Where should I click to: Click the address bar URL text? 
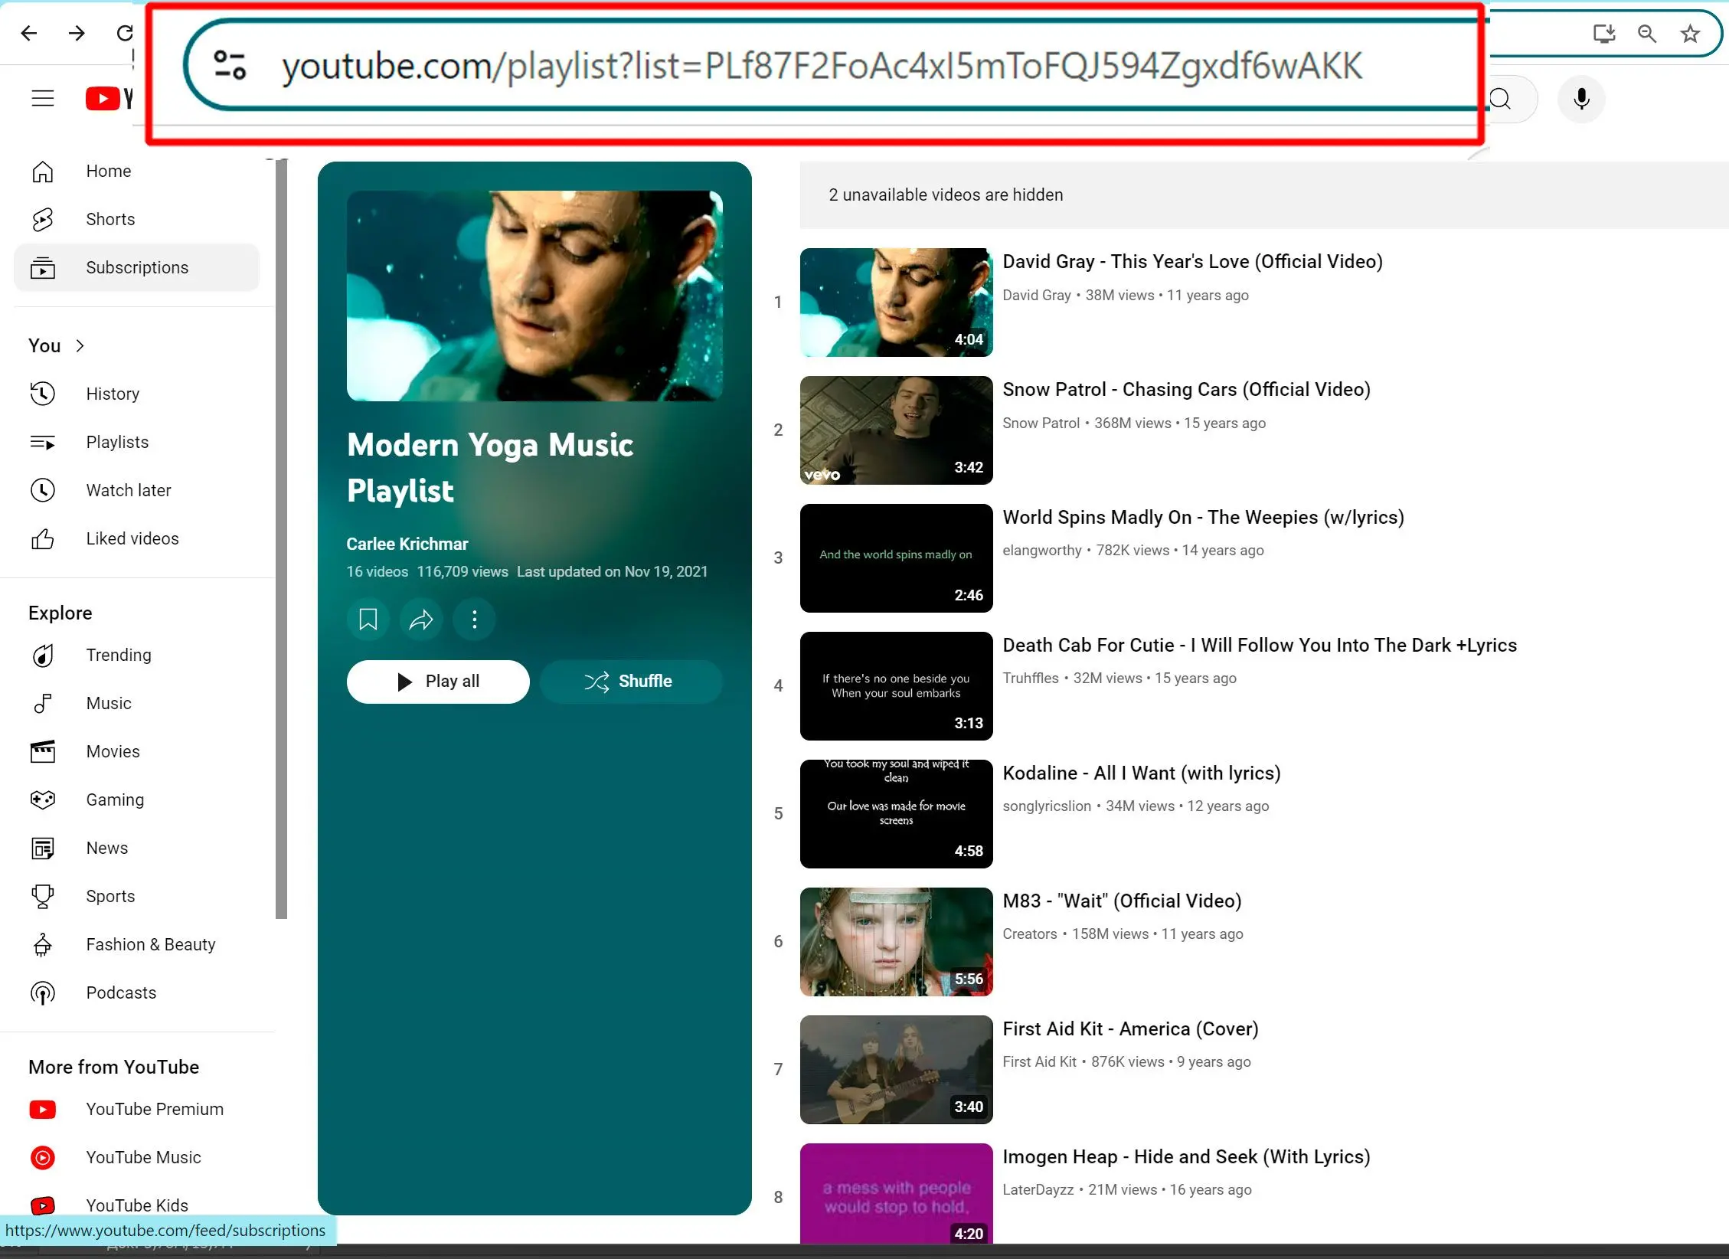[822, 66]
